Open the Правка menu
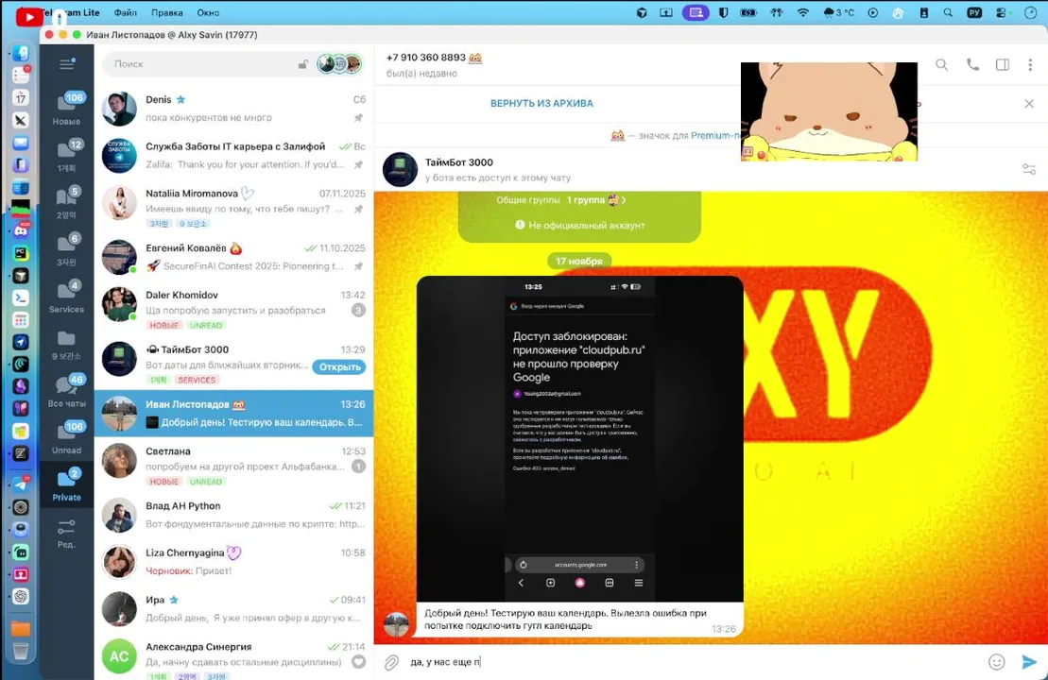The height and width of the screenshot is (680, 1048). coord(166,12)
